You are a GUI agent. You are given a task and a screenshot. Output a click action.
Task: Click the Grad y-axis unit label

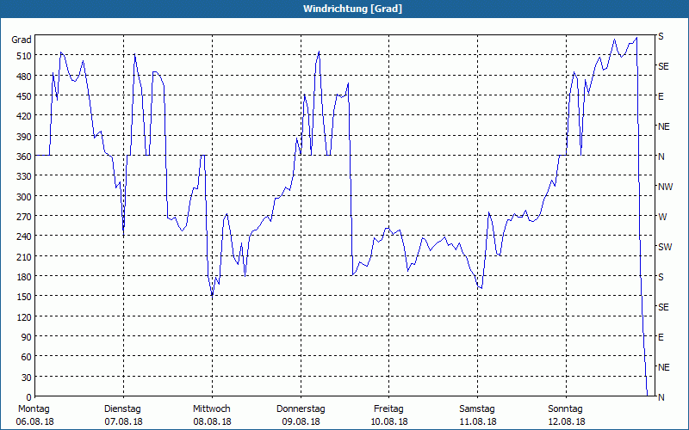click(22, 40)
